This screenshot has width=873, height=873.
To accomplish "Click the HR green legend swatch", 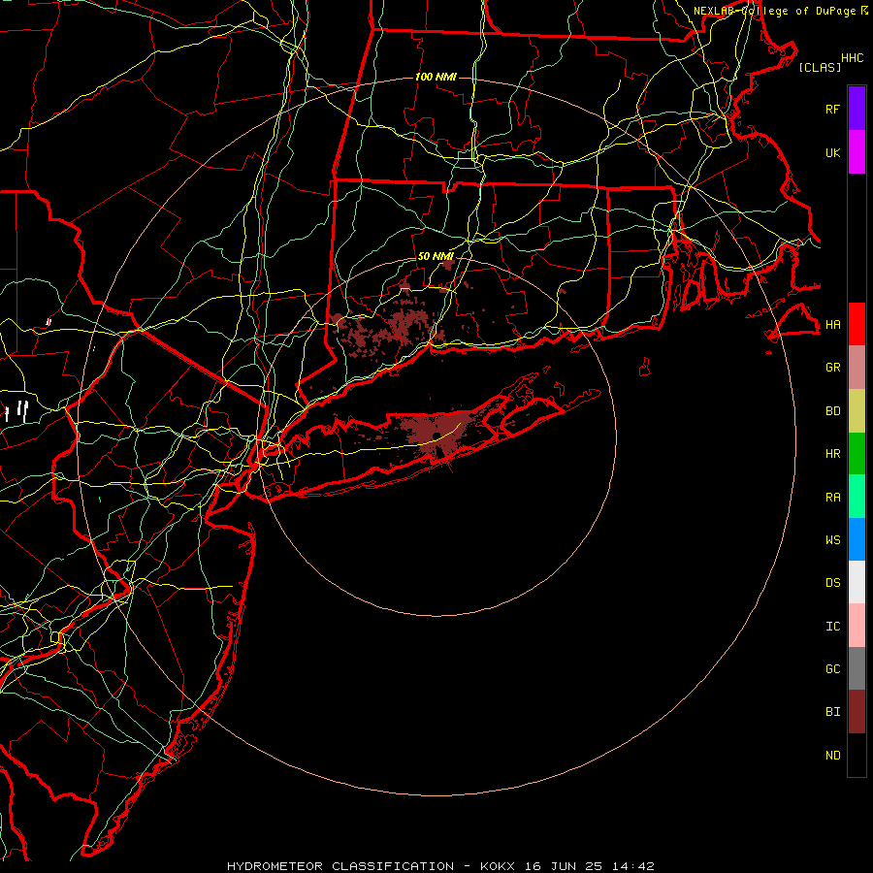I will (x=857, y=454).
